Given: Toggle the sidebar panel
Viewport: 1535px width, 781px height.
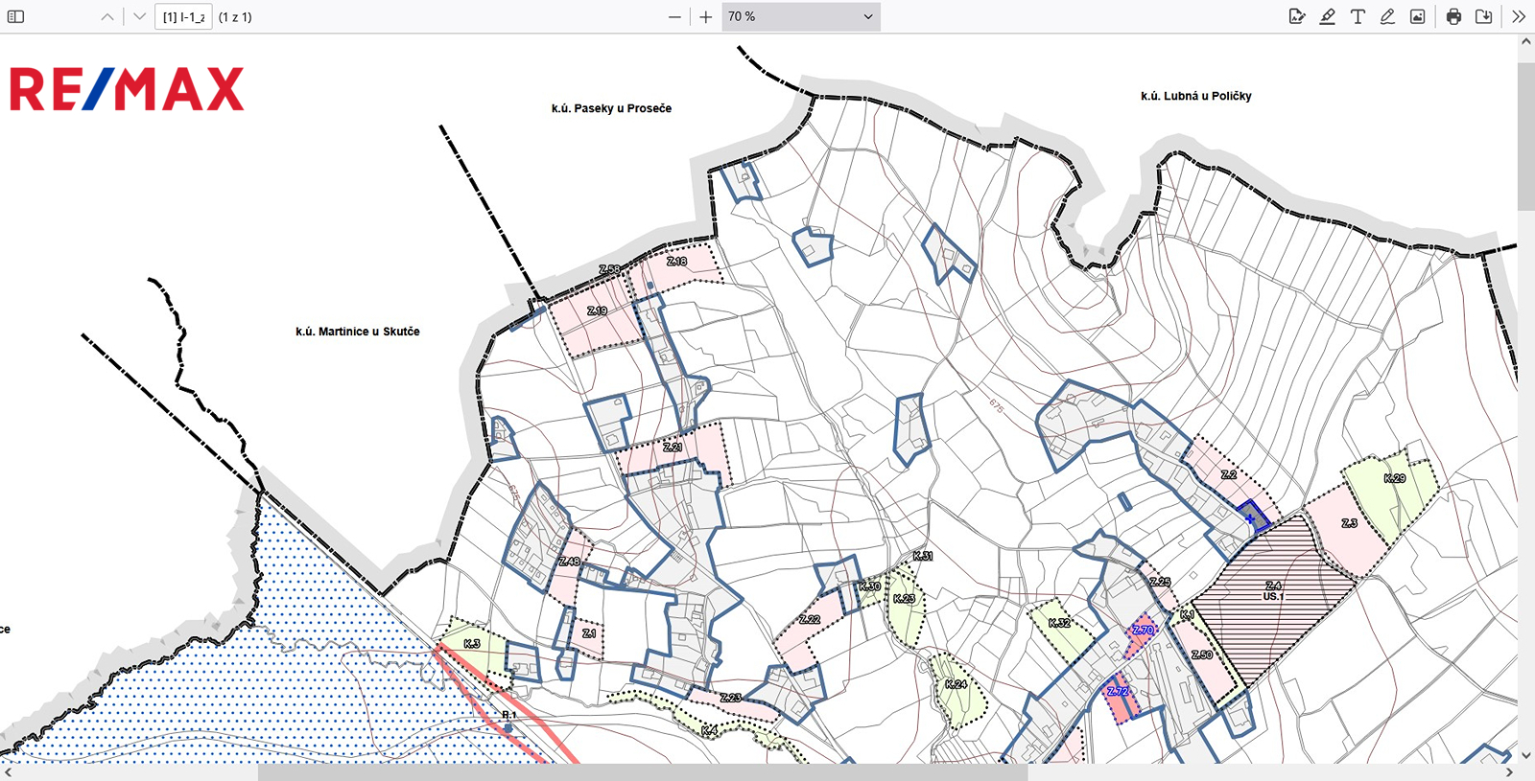Looking at the screenshot, I should [16, 16].
